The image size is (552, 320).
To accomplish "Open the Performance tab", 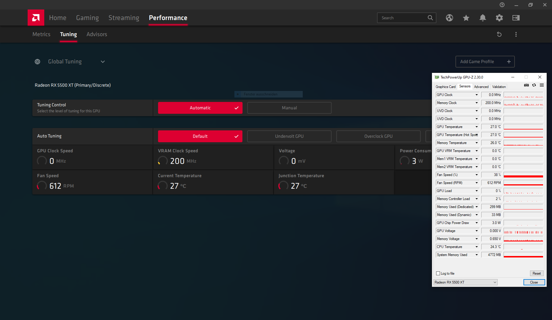I will coord(168,18).
